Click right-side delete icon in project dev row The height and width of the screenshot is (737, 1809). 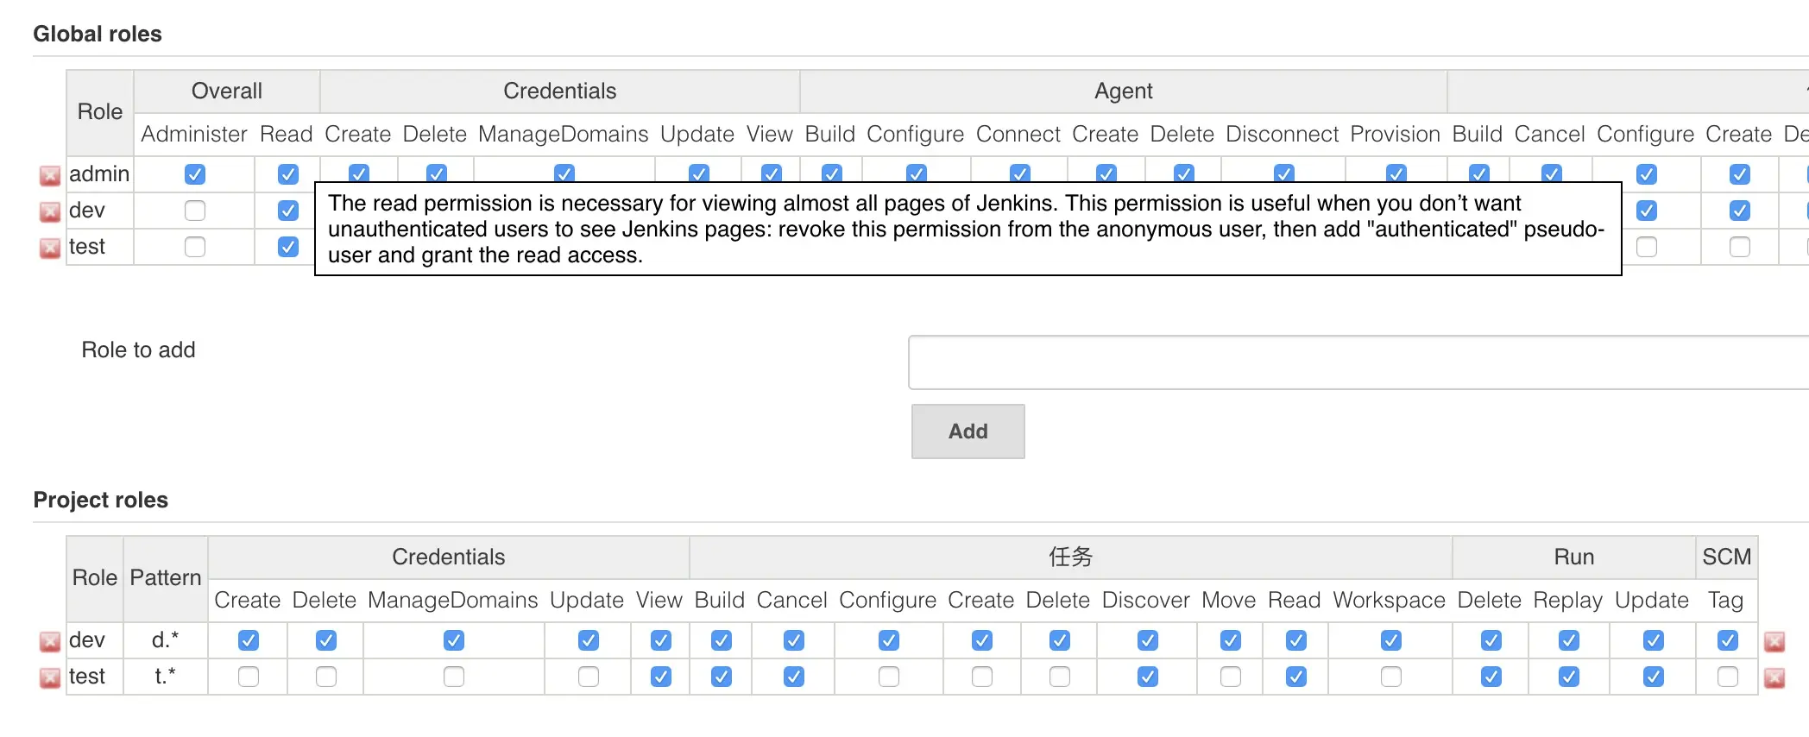coord(1774,642)
